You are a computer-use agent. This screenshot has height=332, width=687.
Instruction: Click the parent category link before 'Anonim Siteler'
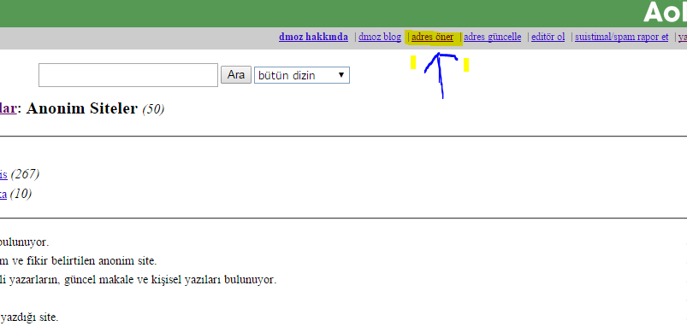(8, 108)
